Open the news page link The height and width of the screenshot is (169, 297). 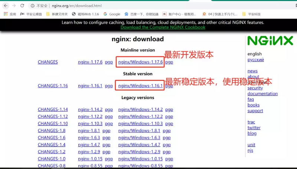(x=252, y=71)
